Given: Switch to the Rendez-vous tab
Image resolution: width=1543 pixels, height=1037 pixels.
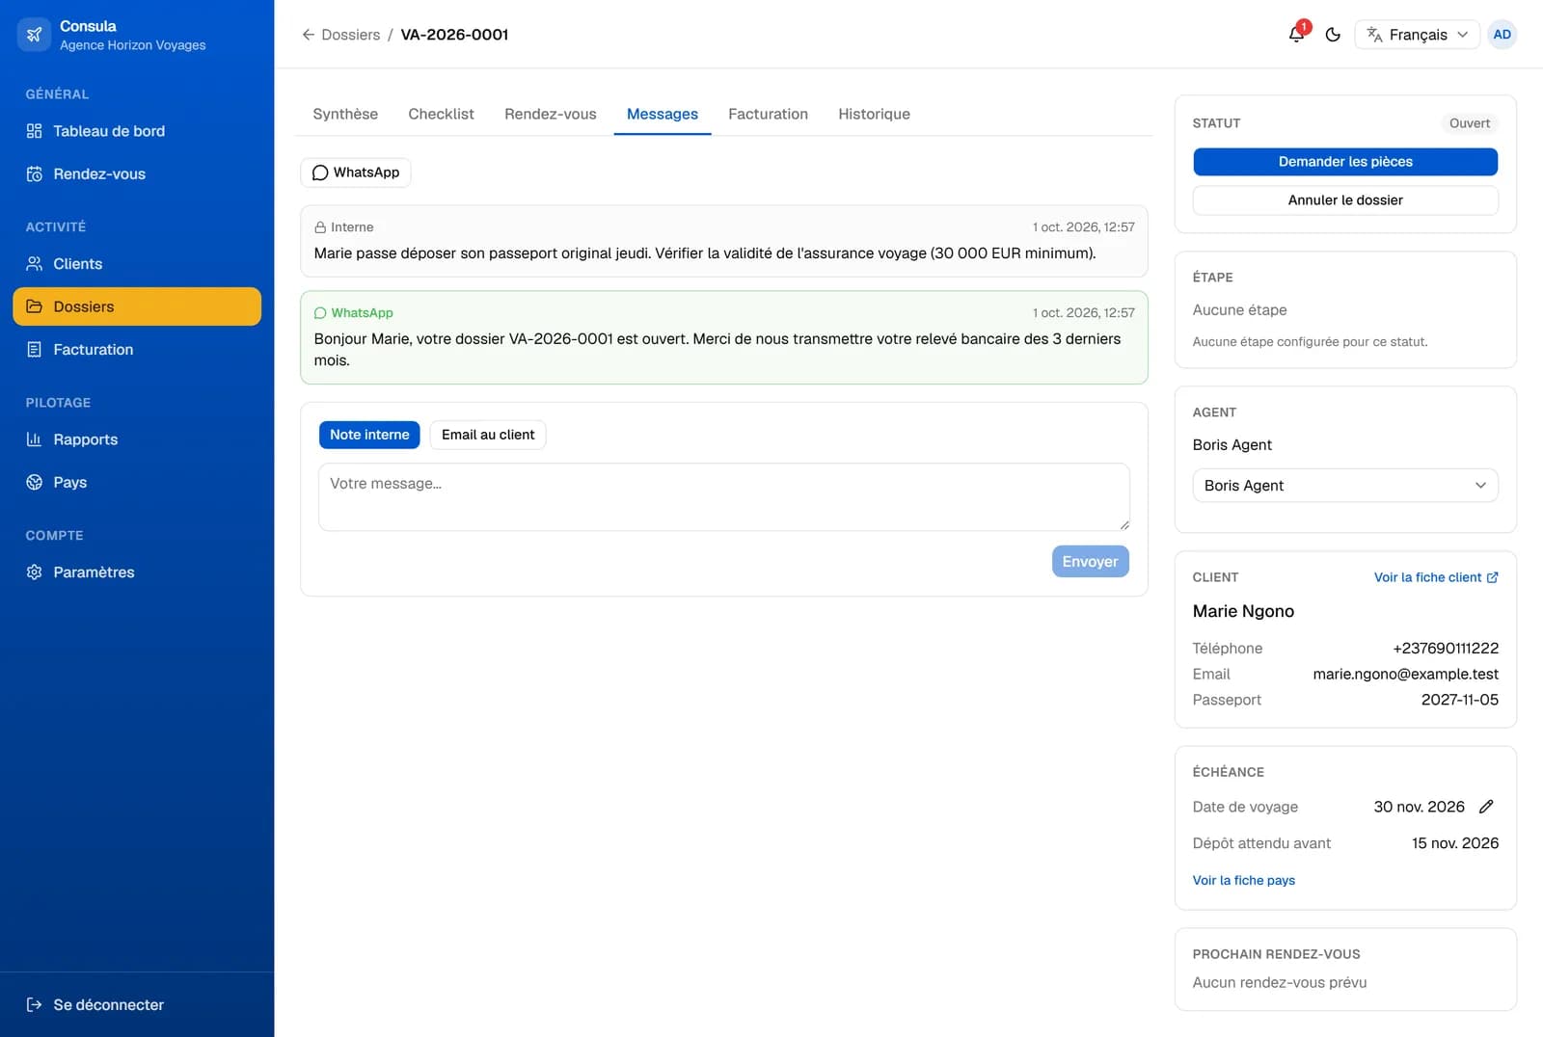Looking at the screenshot, I should pyautogui.click(x=550, y=114).
